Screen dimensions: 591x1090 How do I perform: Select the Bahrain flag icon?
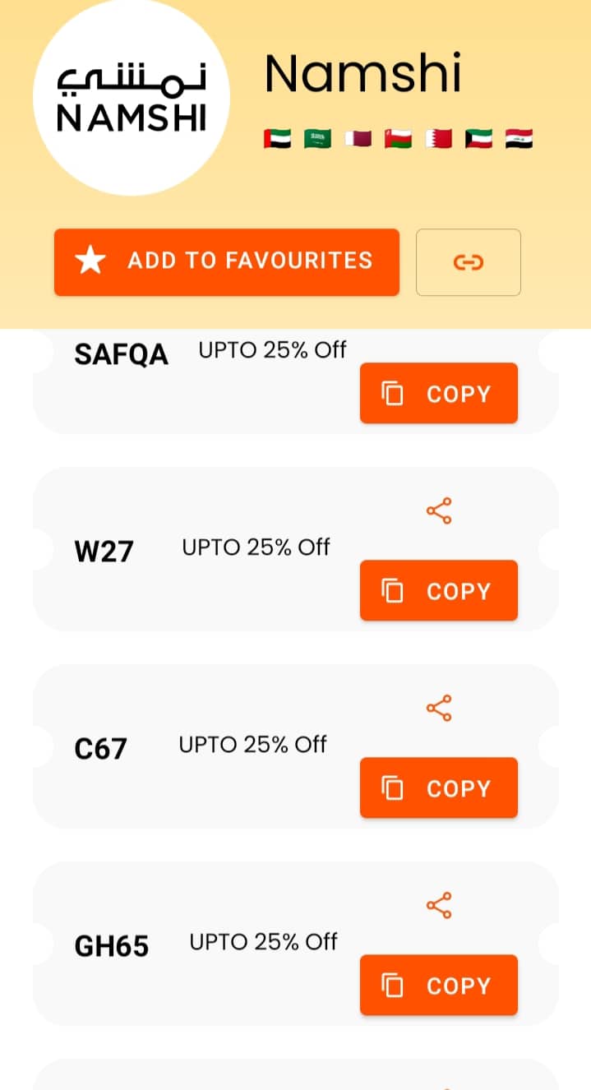point(438,139)
